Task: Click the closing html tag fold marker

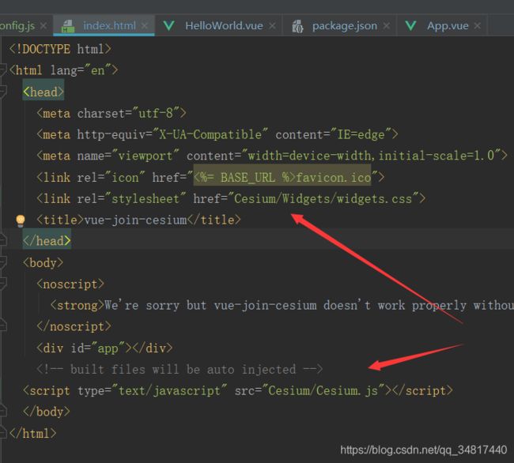Action: pos(3,433)
